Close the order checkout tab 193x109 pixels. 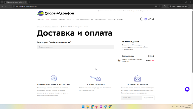[26, 2]
